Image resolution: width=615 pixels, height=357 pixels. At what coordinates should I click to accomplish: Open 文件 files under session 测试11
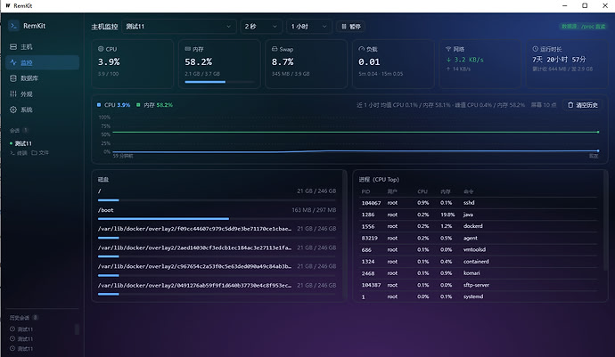[x=40, y=153]
